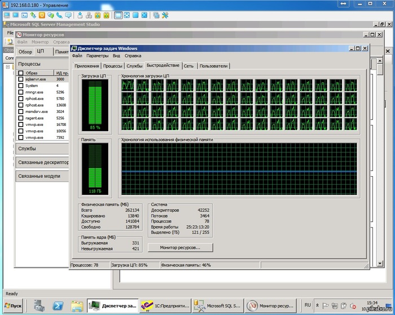Check the System process checkbox
The height and width of the screenshot is (315, 395).
click(x=21, y=86)
